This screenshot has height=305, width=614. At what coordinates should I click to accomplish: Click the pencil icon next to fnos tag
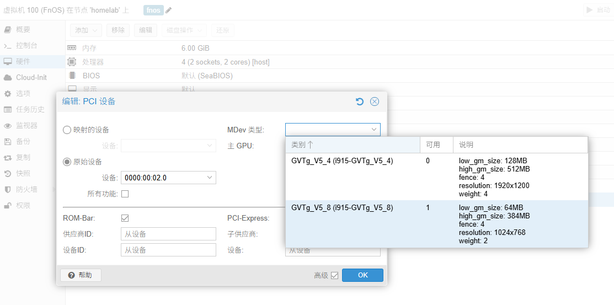pyautogui.click(x=168, y=10)
